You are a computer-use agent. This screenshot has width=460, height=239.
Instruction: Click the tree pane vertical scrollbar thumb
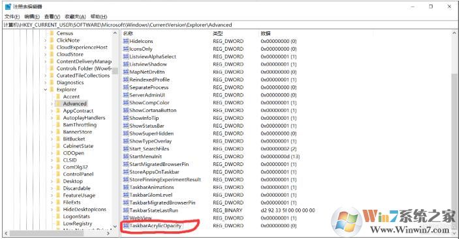pos(115,71)
